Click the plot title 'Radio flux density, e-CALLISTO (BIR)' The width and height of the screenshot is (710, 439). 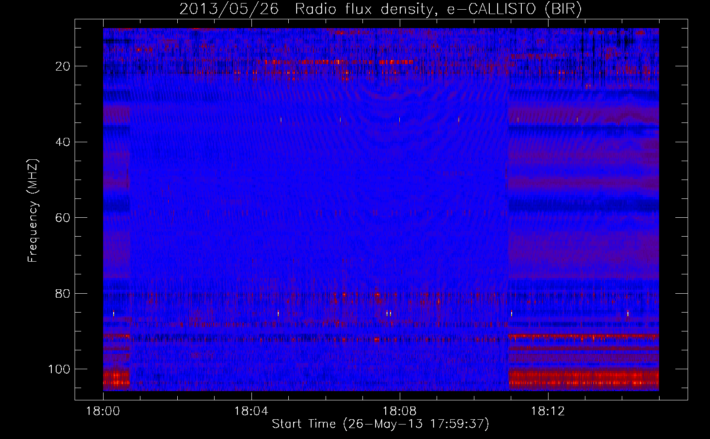[438, 9]
